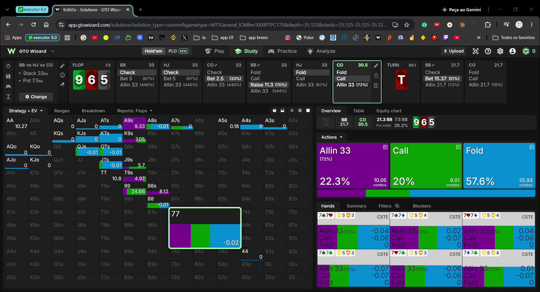Expand Allin 33 action card details icon

[x=385, y=147]
